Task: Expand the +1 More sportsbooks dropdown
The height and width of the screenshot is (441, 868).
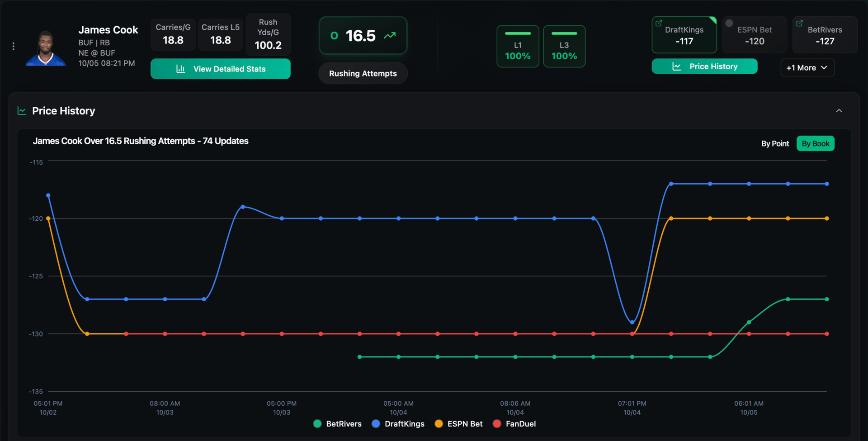Action: [807, 67]
